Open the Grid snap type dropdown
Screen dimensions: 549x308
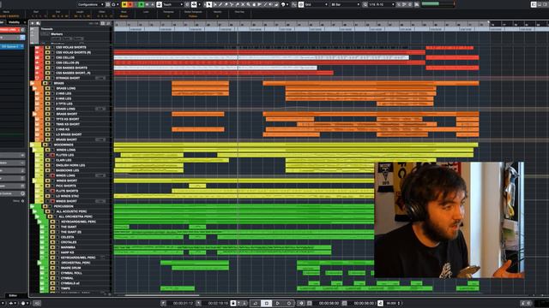[317, 4]
